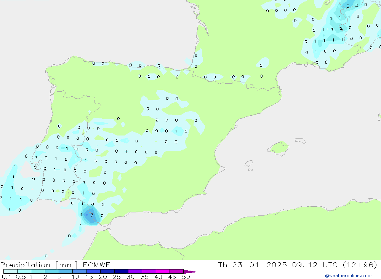Click the legend value '40'
The image size is (381, 279).
click(158, 277)
